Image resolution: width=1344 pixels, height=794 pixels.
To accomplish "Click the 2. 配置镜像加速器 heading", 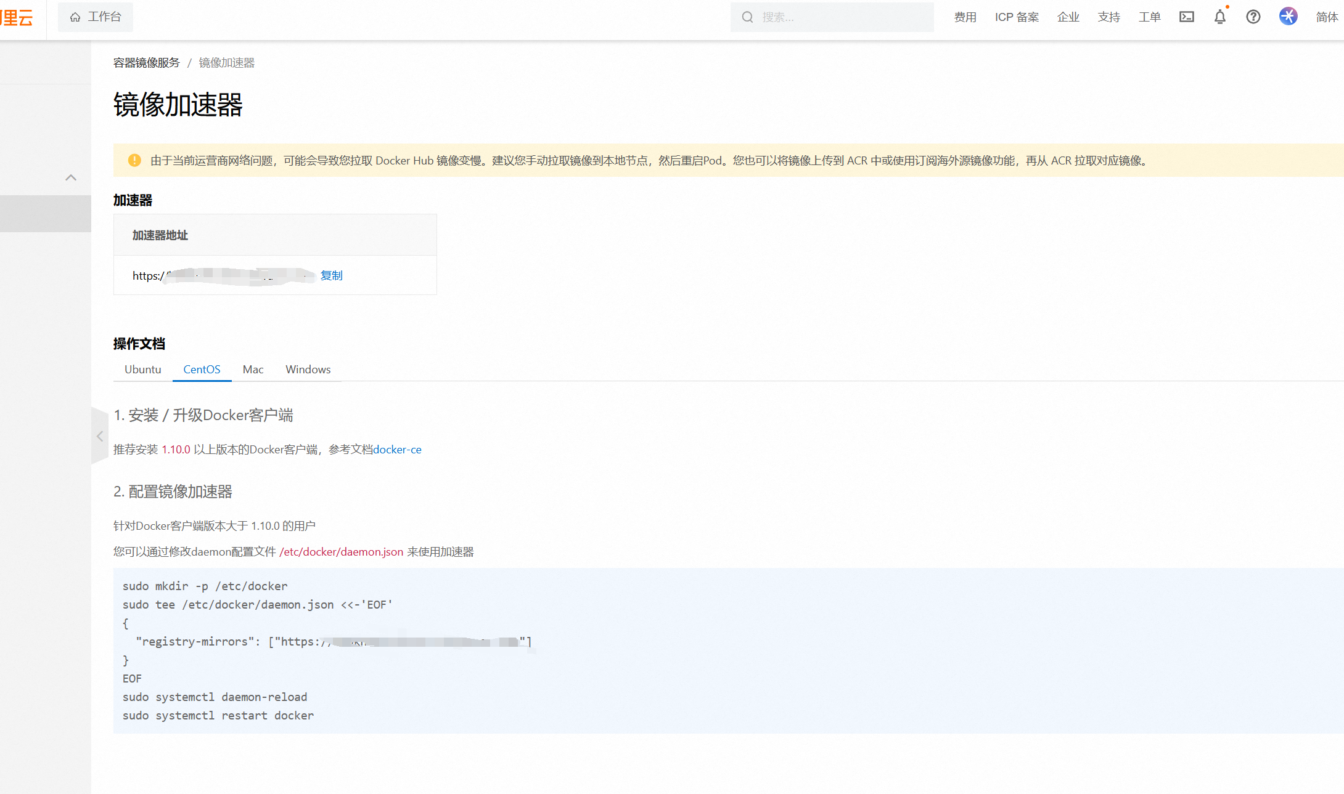I will click(173, 492).
